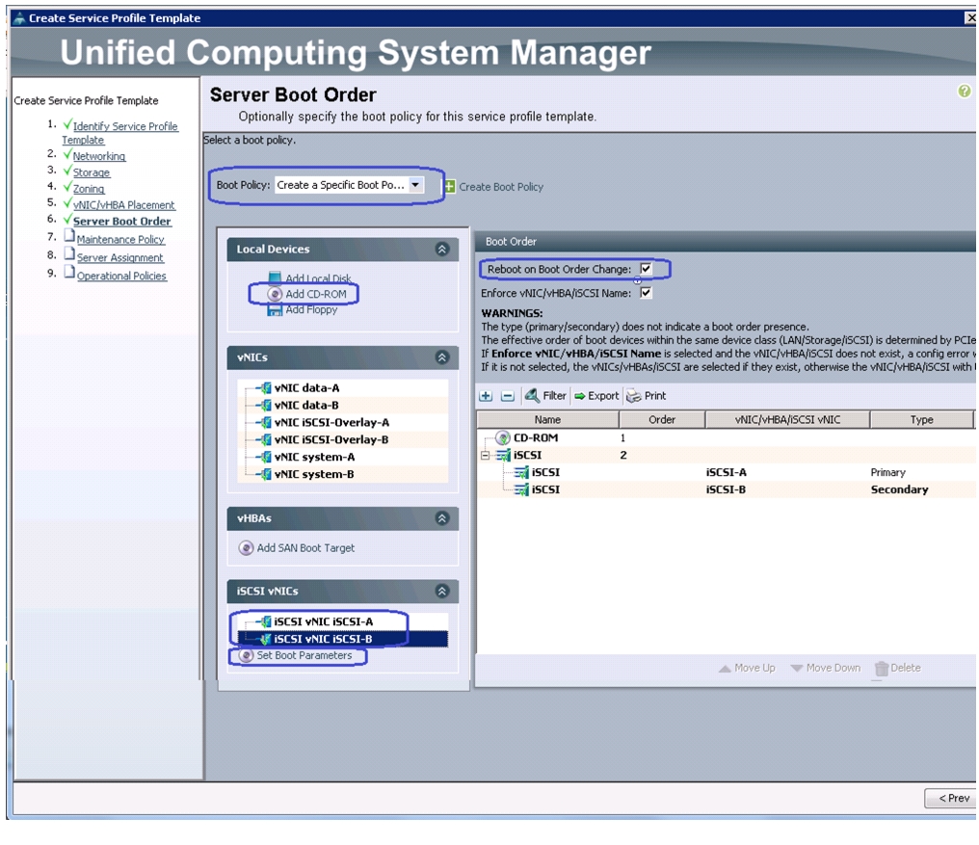Click the iSCSI-A vNIC cell in Boot Order

(x=727, y=472)
